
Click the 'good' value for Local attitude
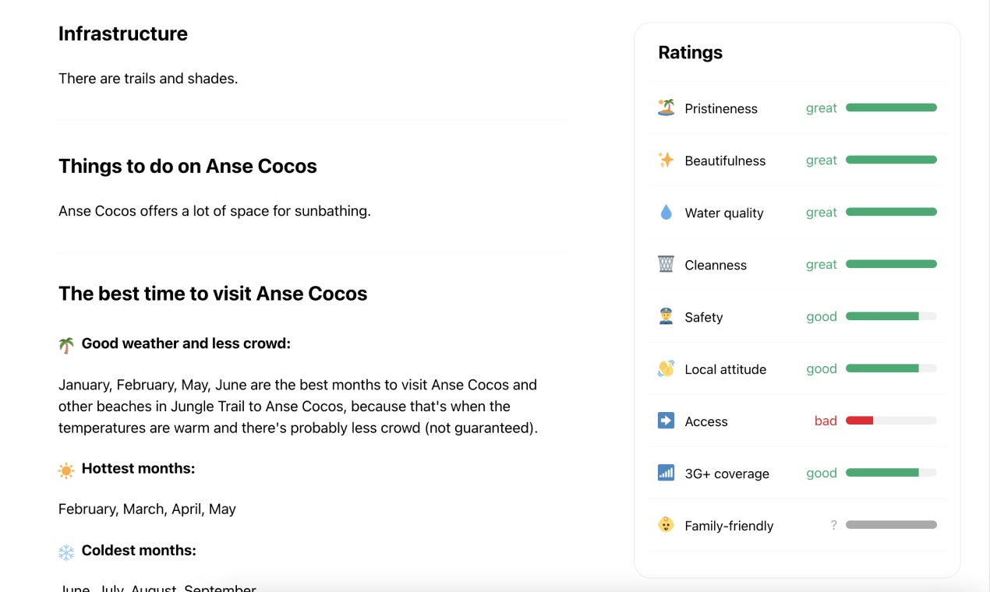click(x=822, y=369)
